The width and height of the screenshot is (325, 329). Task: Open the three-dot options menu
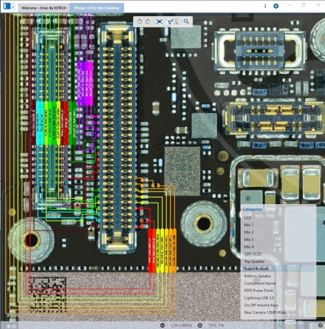[x=265, y=6]
